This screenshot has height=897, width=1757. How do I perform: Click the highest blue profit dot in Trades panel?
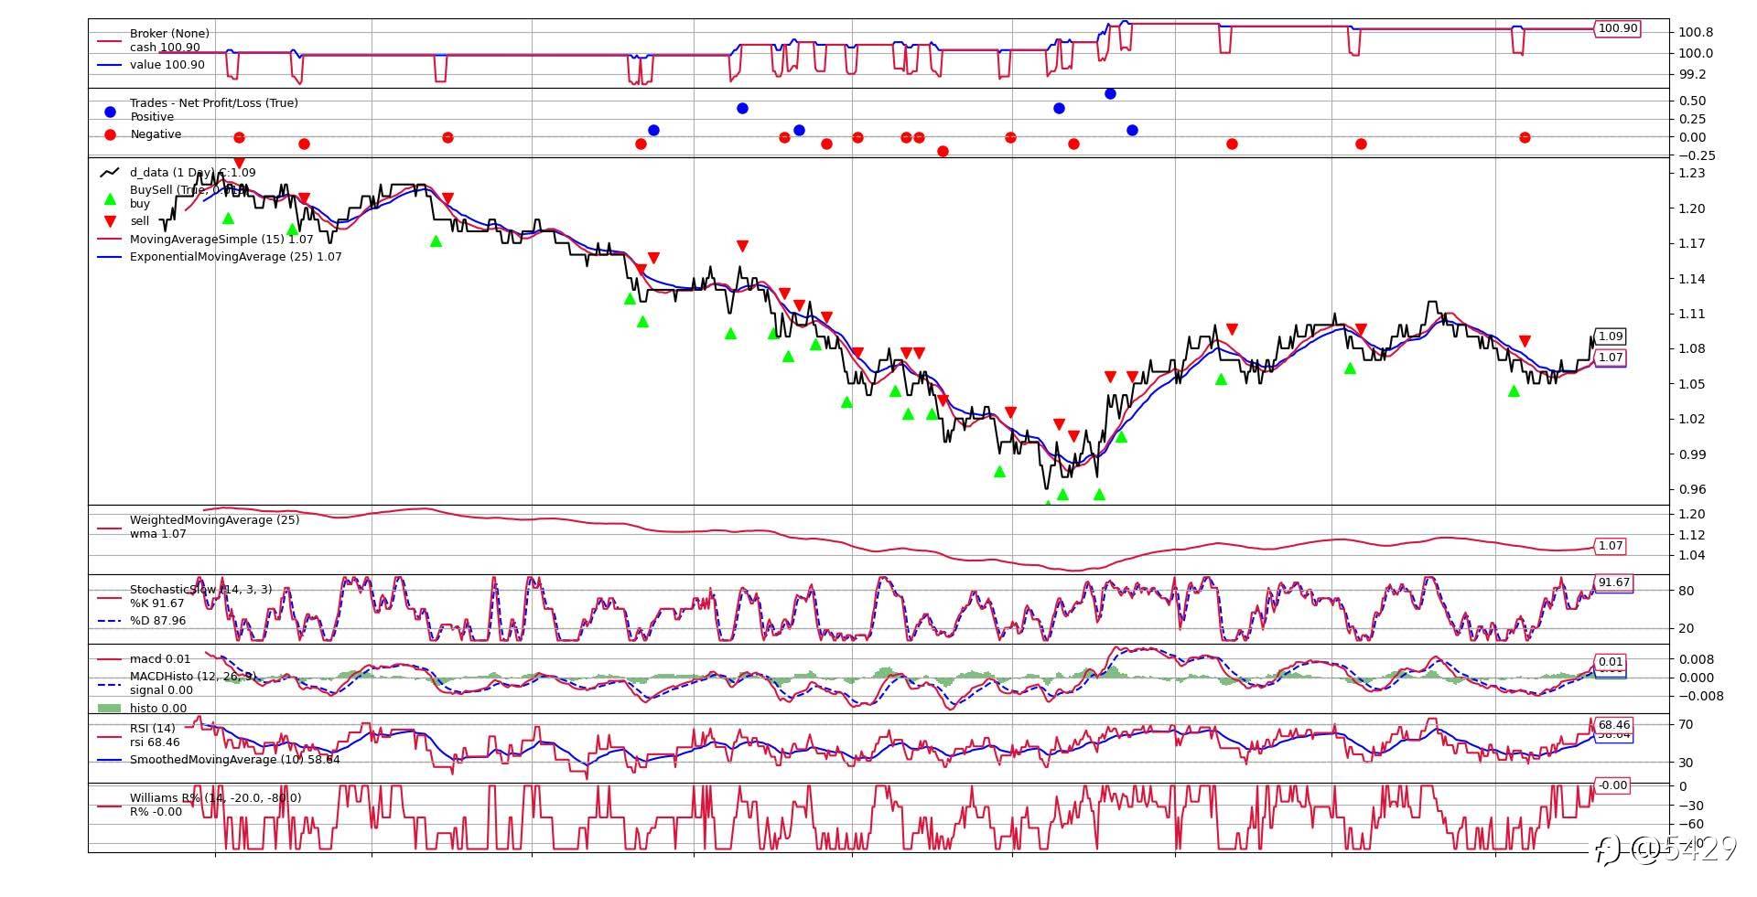(x=1110, y=93)
